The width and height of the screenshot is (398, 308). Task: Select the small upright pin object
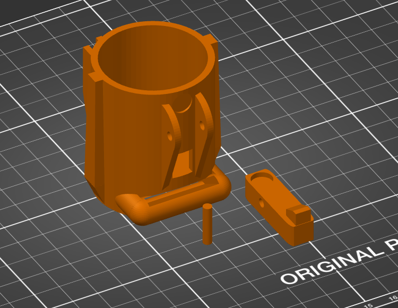pyautogui.click(x=207, y=224)
